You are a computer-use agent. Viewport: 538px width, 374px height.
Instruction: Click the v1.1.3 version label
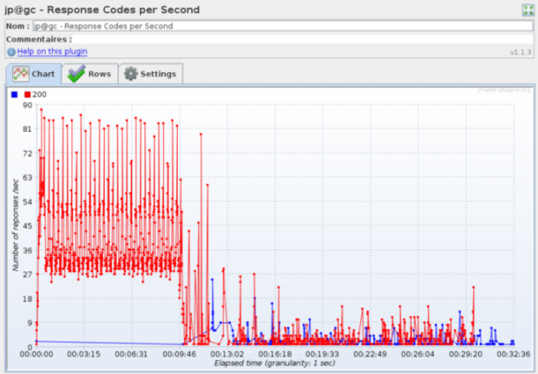coord(521,52)
